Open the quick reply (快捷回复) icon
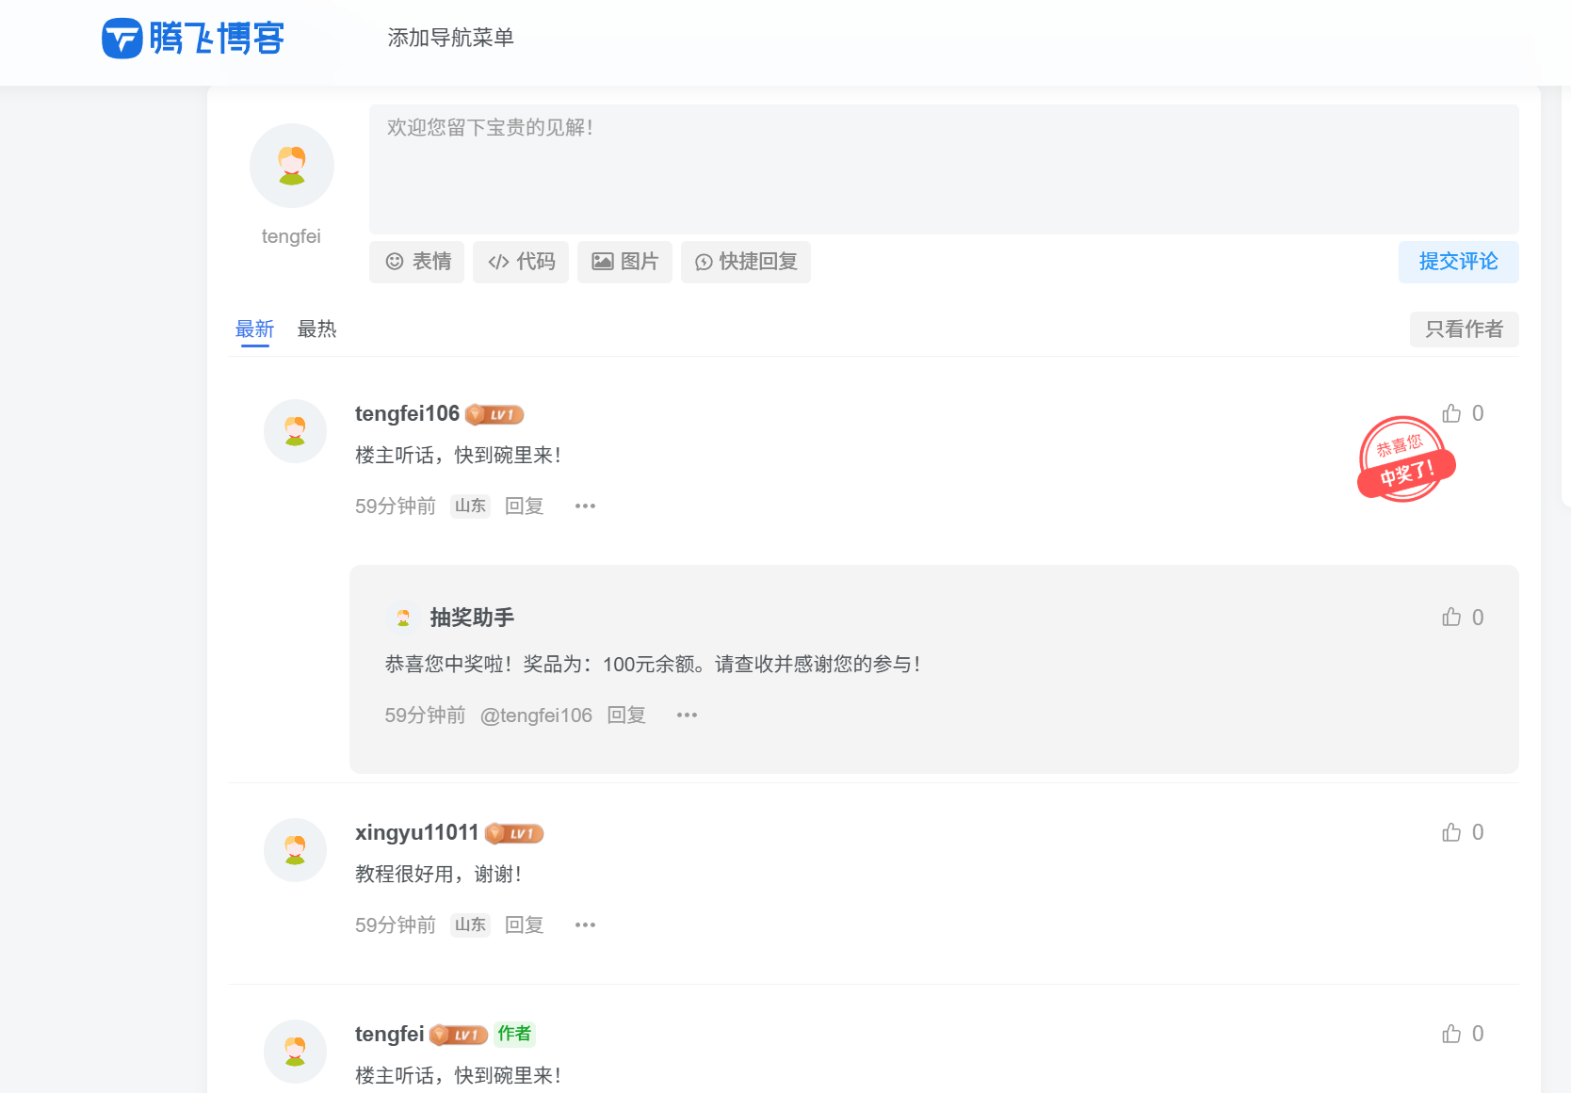The image size is (1571, 1093). [x=704, y=262]
